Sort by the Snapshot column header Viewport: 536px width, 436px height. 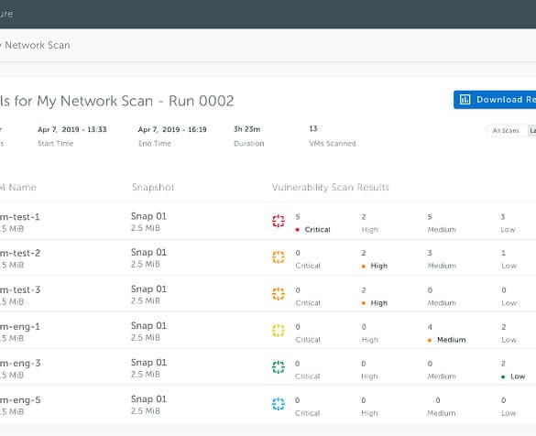(153, 187)
